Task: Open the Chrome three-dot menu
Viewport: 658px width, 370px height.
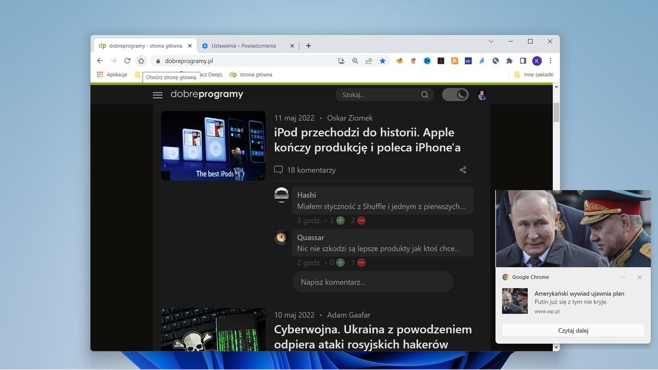Action: coord(550,60)
